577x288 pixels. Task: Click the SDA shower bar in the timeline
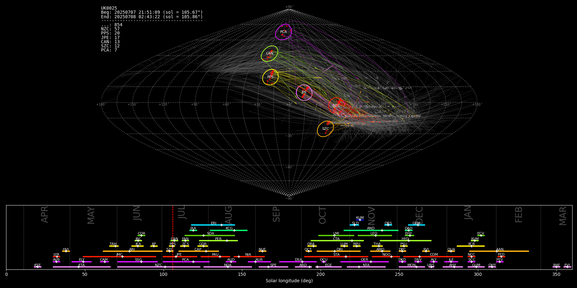210,235
